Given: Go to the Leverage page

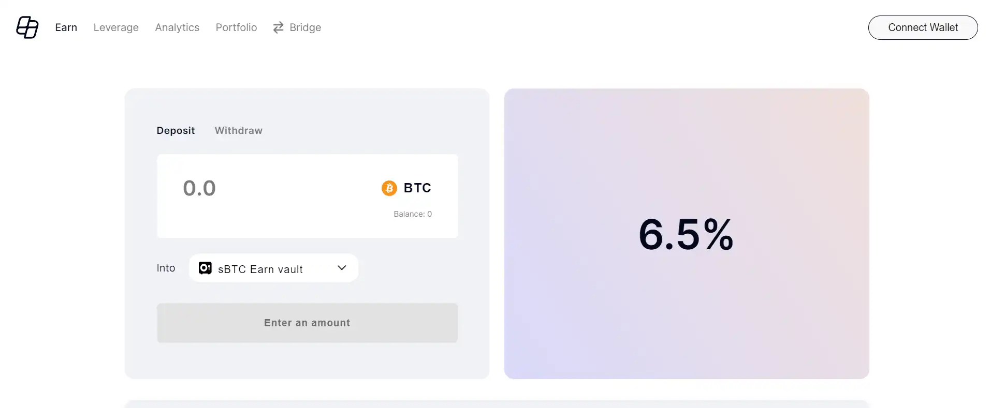Looking at the screenshot, I should (116, 27).
